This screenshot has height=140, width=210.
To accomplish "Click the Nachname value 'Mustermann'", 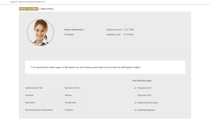I will 70,103.
